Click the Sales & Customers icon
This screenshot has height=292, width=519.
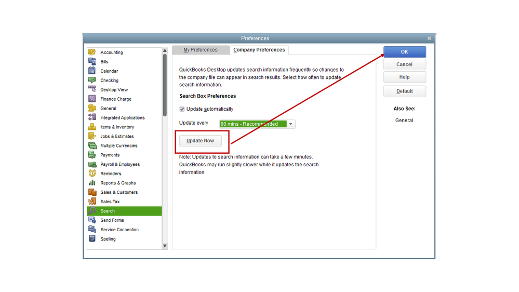92,192
